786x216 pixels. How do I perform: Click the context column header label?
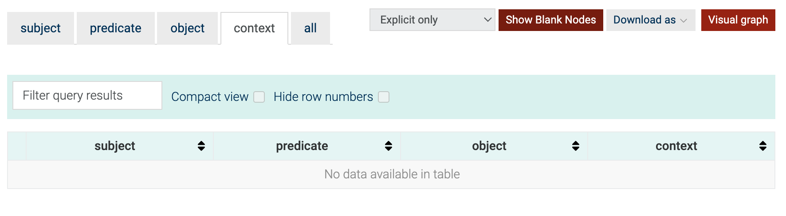[x=676, y=146]
